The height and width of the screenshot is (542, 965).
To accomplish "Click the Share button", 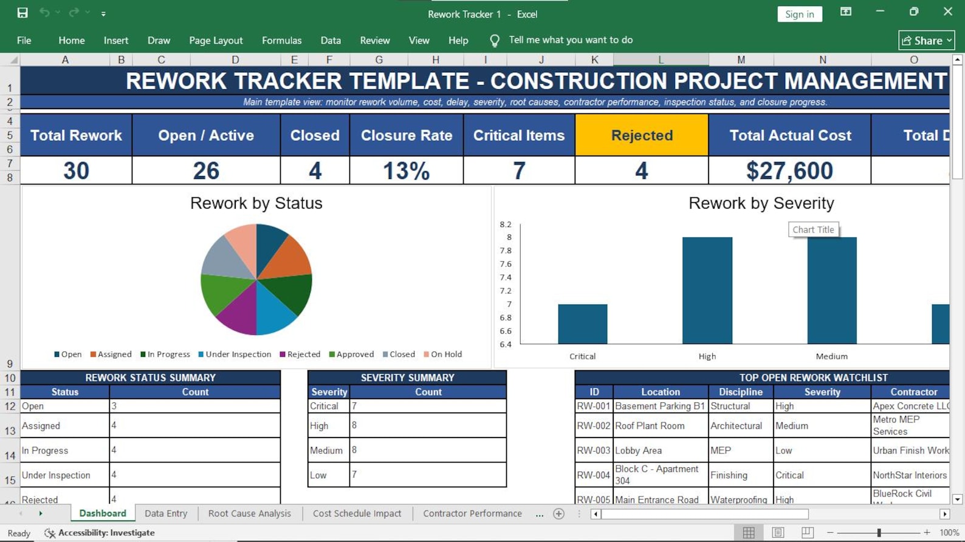I will pyautogui.click(x=926, y=41).
